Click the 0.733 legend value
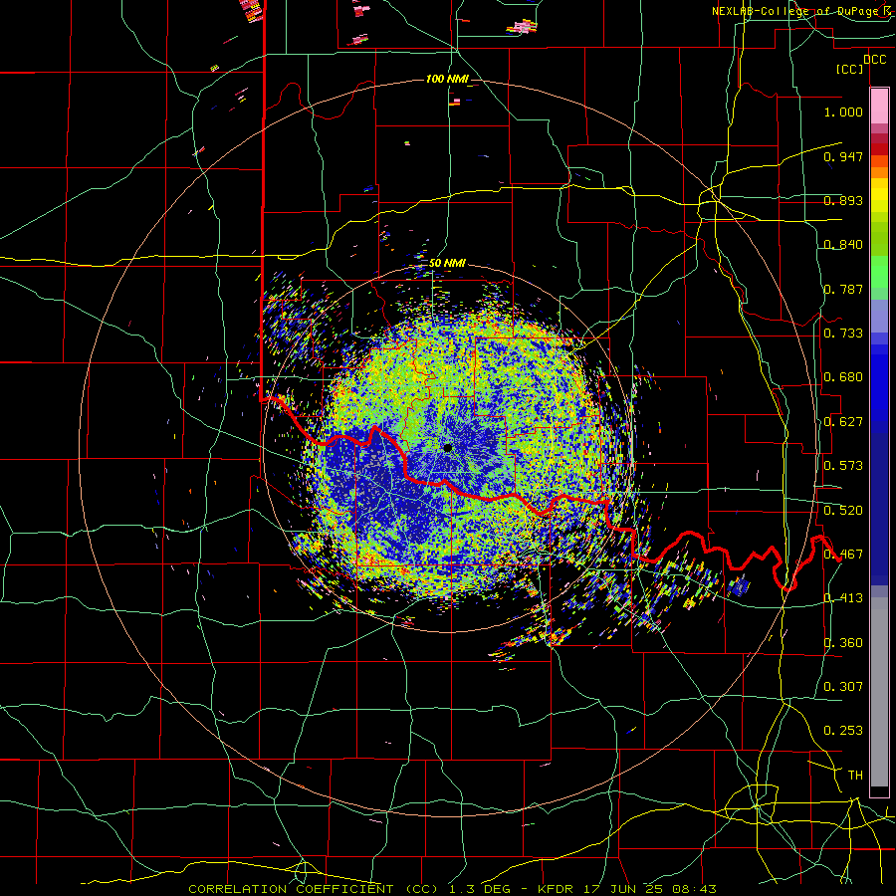Viewport: 896px width, 896px height. (x=843, y=334)
